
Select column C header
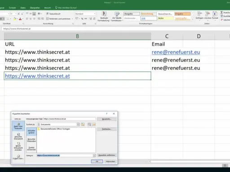coord(167,36)
